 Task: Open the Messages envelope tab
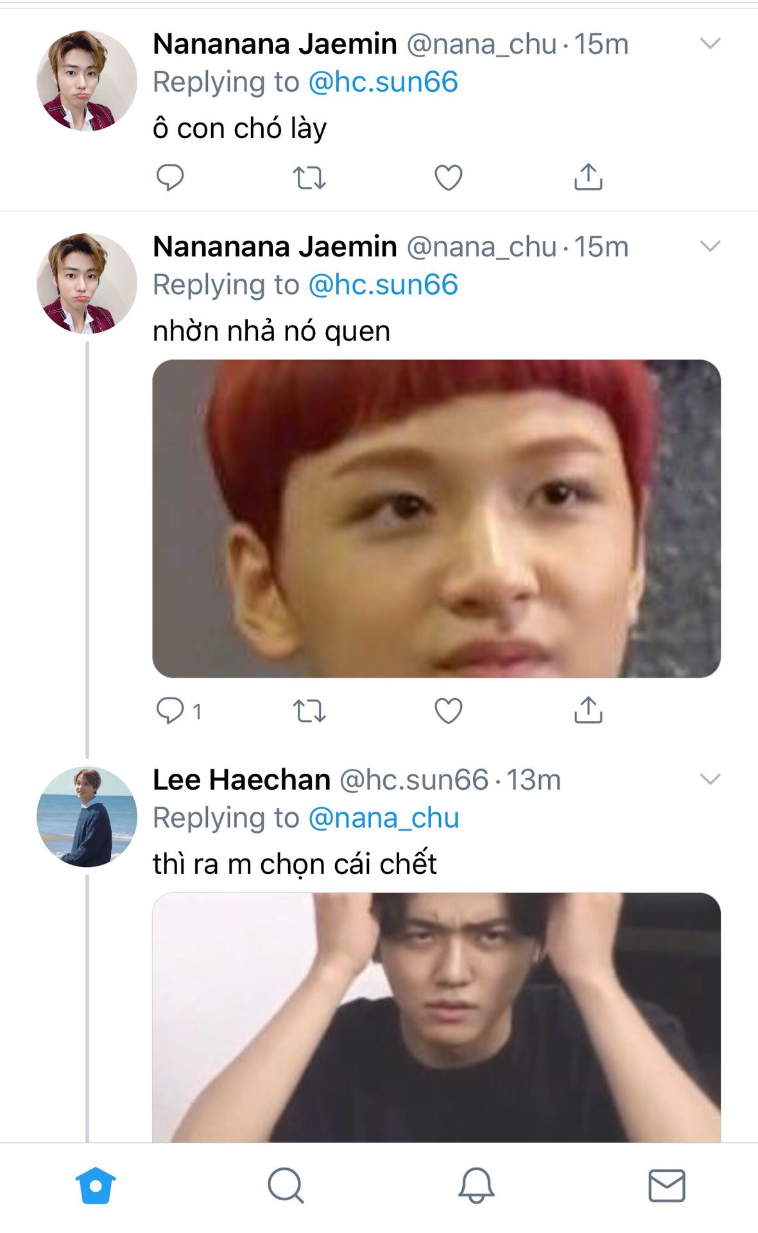point(667,1185)
